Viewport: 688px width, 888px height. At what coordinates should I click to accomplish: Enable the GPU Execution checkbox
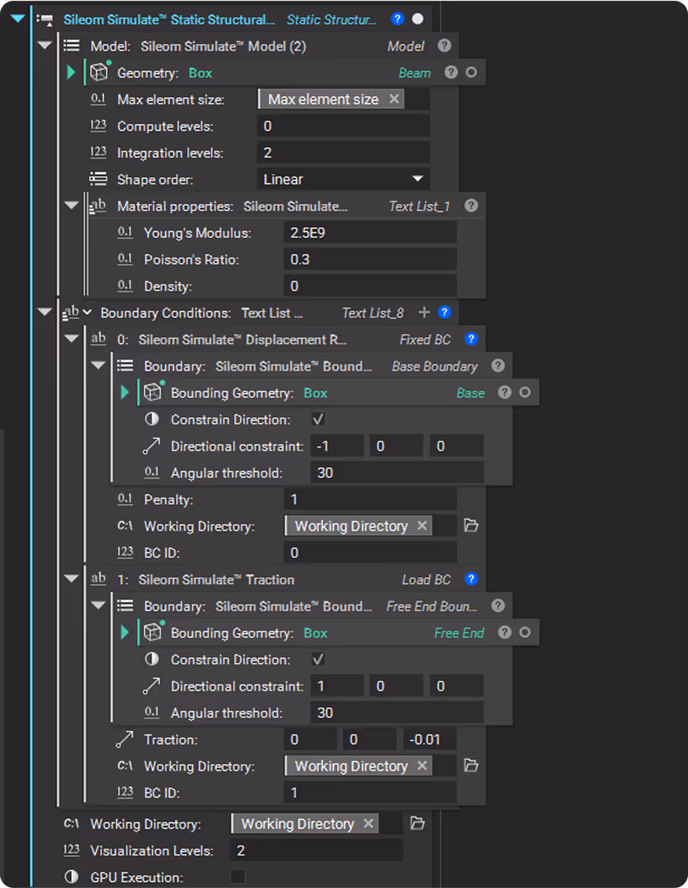[238, 877]
